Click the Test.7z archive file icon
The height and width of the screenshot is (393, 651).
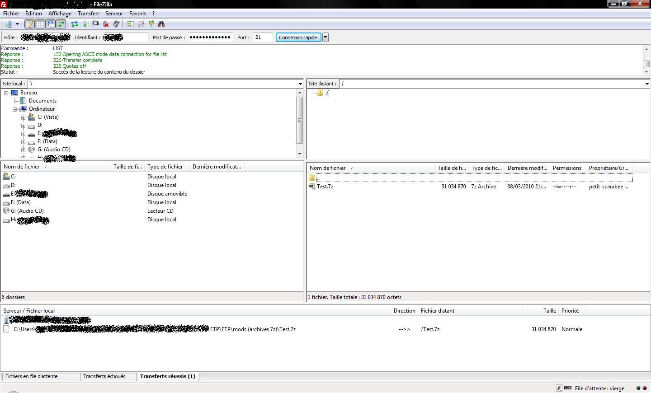pos(312,187)
